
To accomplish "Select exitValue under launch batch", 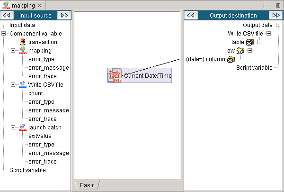I will [40, 136].
